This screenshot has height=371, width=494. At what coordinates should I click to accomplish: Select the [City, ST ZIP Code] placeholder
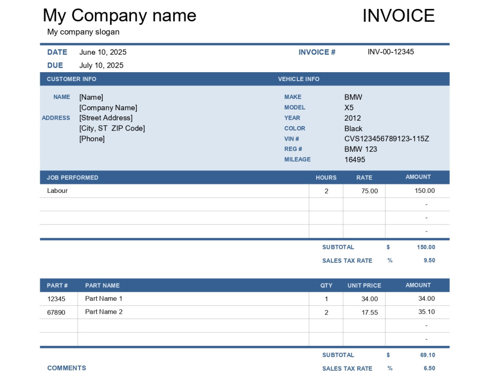112,128
